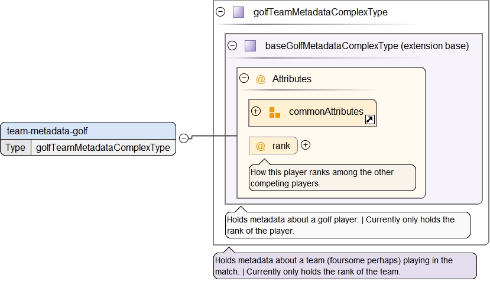The width and height of the screenshot is (490, 281).
Task: Collapse the Attributes group
Action: pyautogui.click(x=244, y=79)
